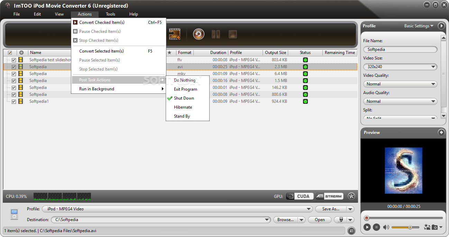Mute the preview volume speaker icon
The width and height of the screenshot is (449, 237).
[386, 227]
